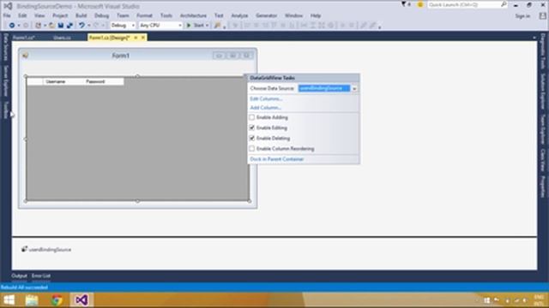Select the Password column header
Screen dimensions: 549x308
tap(103, 82)
